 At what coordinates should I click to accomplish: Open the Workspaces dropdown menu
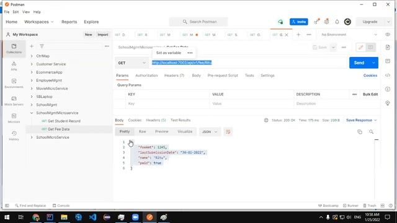click(38, 22)
